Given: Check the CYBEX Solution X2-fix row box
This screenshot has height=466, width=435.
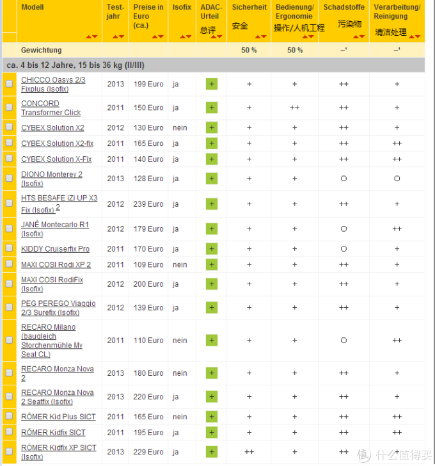Looking at the screenshot, I should (9, 143).
